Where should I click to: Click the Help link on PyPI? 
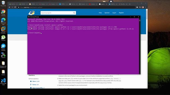(x=100, y=13)
